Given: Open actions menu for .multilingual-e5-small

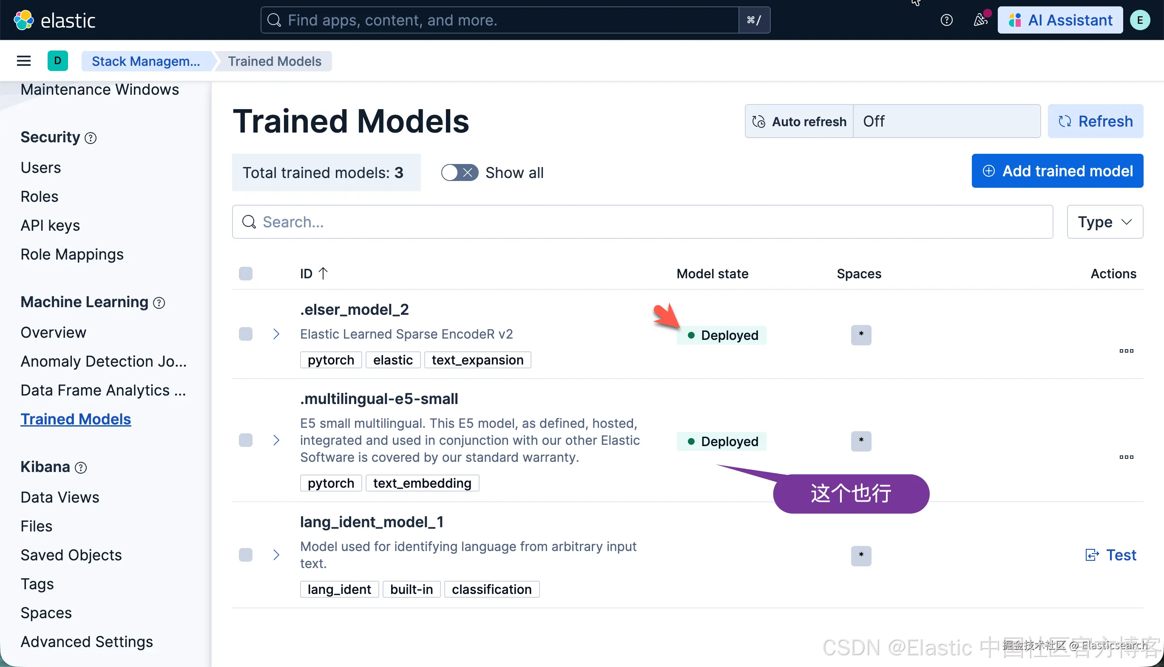Looking at the screenshot, I should [1126, 457].
